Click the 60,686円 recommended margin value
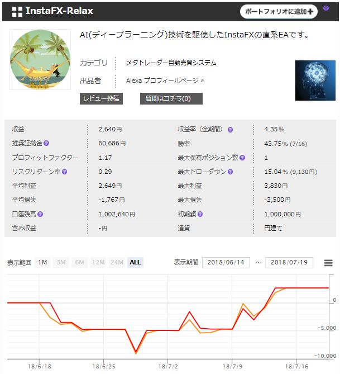 (x=112, y=143)
